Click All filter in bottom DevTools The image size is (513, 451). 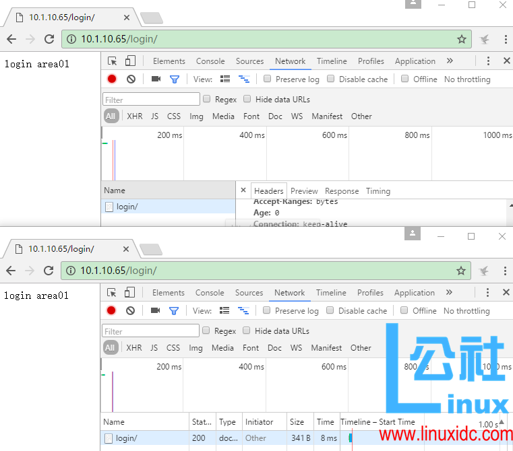(x=111, y=348)
